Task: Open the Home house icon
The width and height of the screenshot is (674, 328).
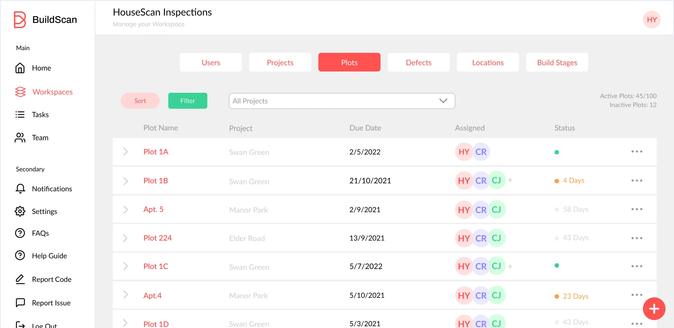Action: (x=20, y=68)
